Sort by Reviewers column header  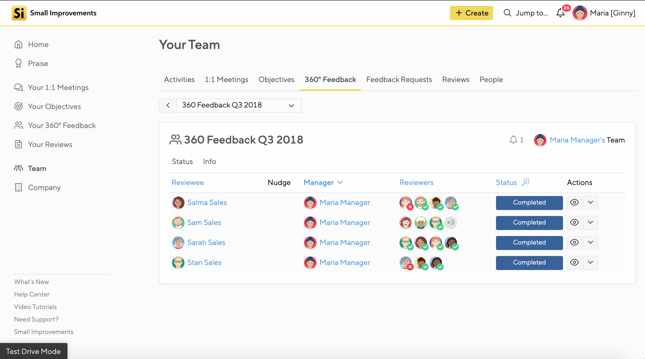(416, 182)
